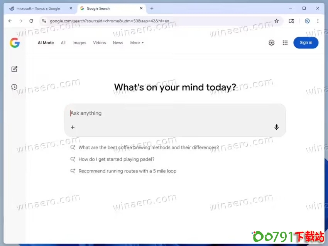
Task: Switch to the News tab
Action: (118, 43)
